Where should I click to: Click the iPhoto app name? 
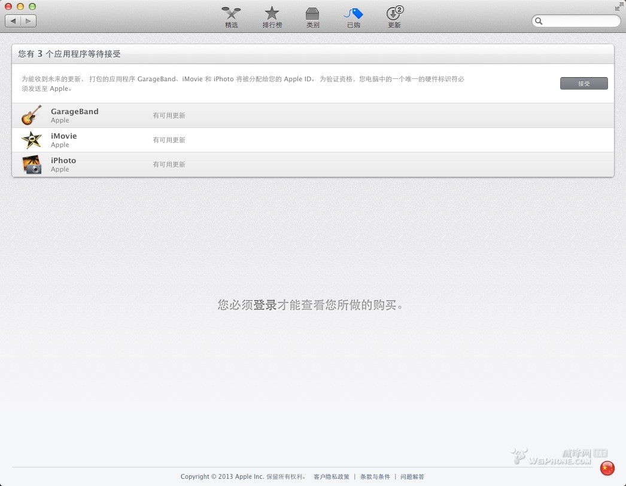[63, 160]
